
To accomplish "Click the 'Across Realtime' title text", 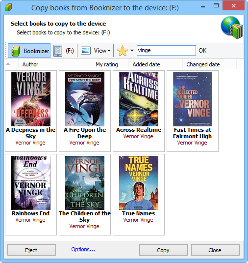I will pyautogui.click(x=139, y=130).
